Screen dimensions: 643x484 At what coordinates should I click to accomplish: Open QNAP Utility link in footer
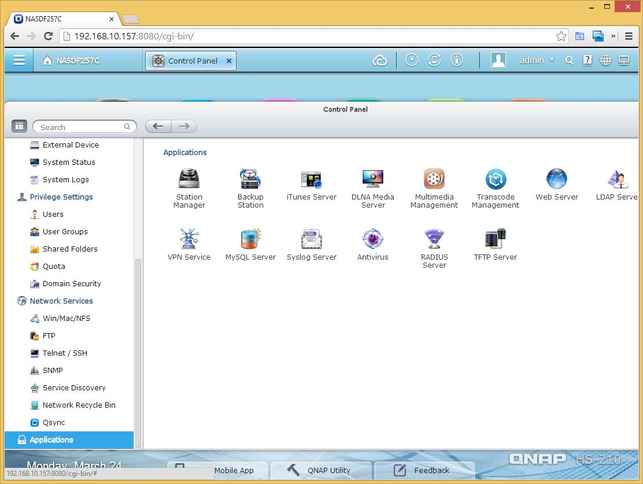click(x=322, y=470)
